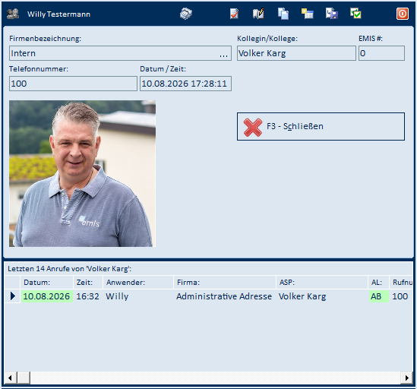The height and width of the screenshot is (389, 417).
Task: Click the Firma: column header
Action: (x=225, y=283)
